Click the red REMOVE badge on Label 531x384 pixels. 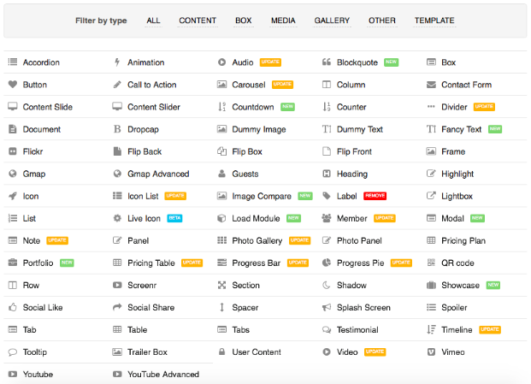[x=375, y=196]
